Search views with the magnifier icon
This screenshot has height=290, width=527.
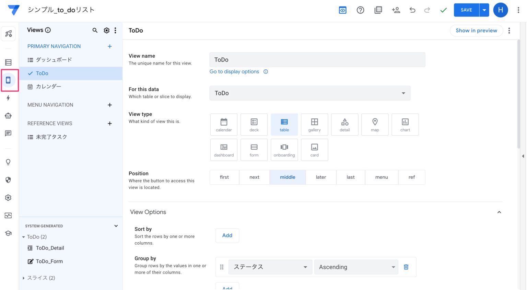(x=95, y=30)
